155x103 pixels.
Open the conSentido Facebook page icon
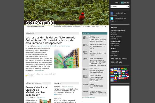(112, 13)
